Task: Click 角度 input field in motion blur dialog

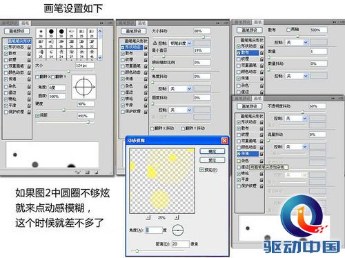Action: pyautogui.click(x=154, y=230)
